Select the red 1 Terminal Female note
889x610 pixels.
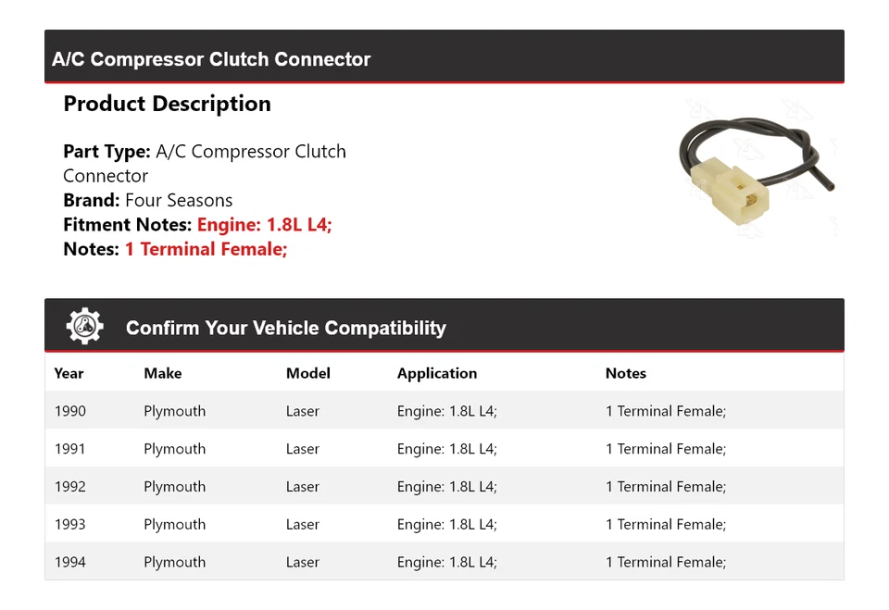point(206,249)
